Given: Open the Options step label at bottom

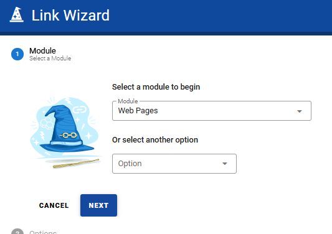Looking at the screenshot, I should pos(43,232).
